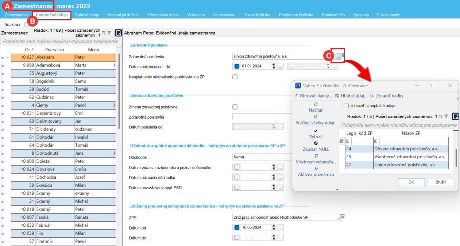Expand the Abrahám Peter row

pos(3,57)
